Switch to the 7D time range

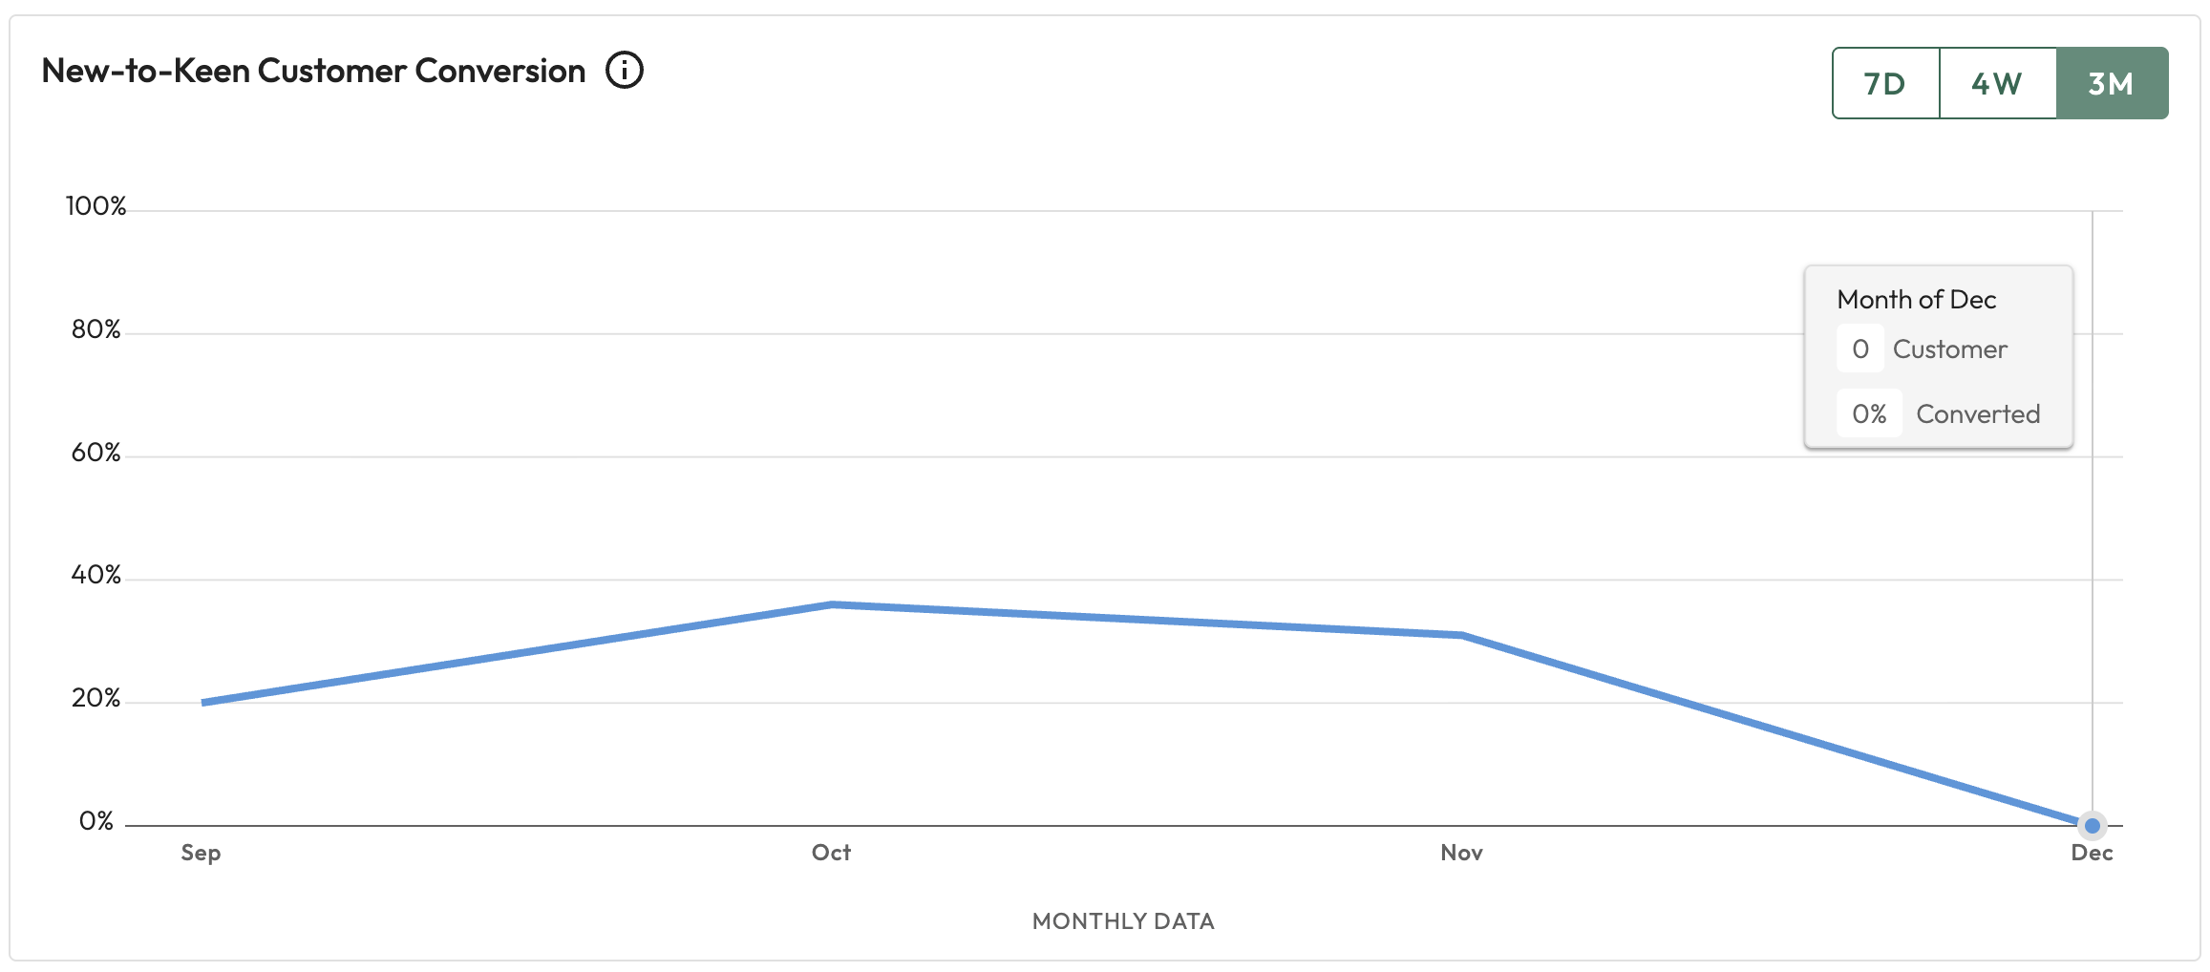click(1885, 84)
